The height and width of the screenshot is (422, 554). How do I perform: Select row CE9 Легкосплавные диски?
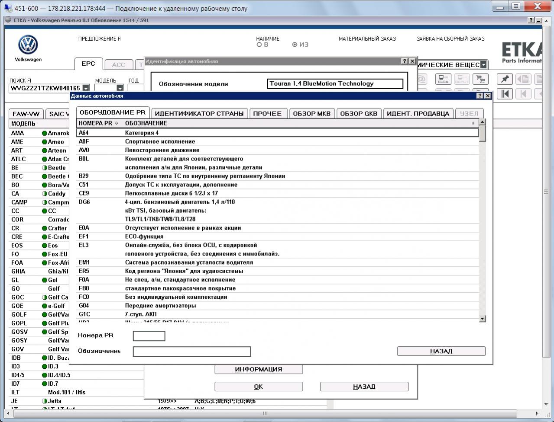(x=278, y=193)
